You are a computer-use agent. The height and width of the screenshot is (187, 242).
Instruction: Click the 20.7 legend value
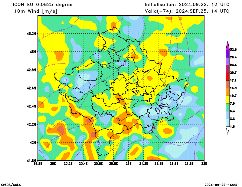233,73
